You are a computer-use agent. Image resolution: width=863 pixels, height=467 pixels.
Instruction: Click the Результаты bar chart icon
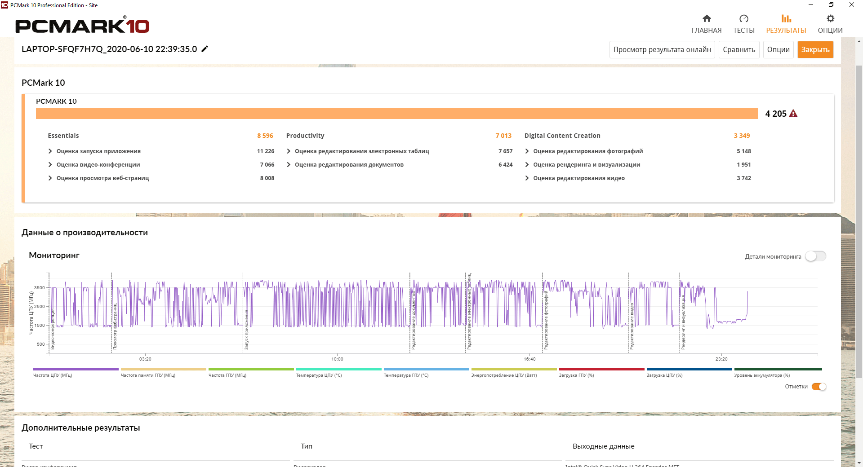[x=786, y=19]
